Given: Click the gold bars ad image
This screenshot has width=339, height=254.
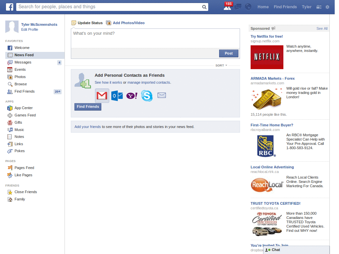Looking at the screenshot, I should (x=267, y=99).
